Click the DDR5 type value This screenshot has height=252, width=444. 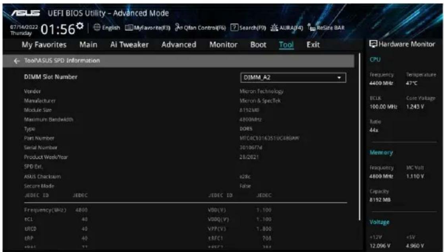(x=246, y=129)
